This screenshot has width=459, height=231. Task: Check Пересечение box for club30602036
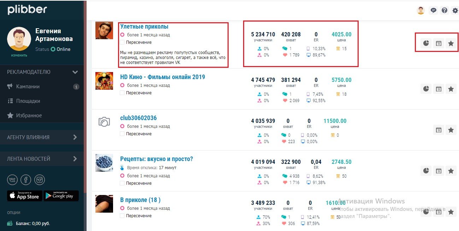122,134
